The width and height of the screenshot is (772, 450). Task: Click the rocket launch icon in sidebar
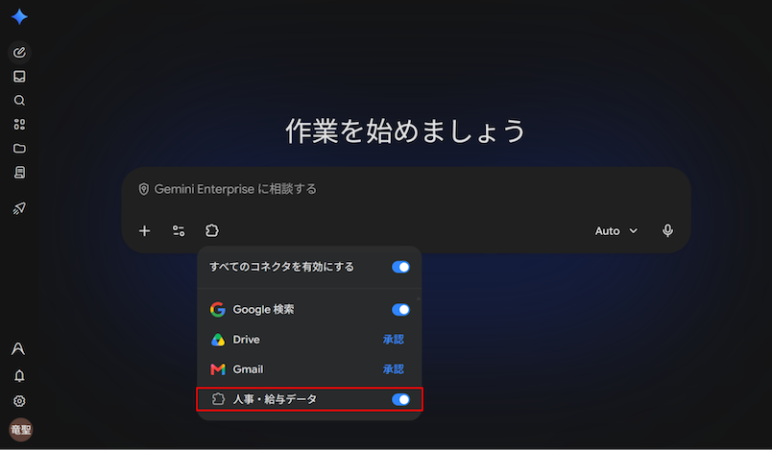pos(19,208)
